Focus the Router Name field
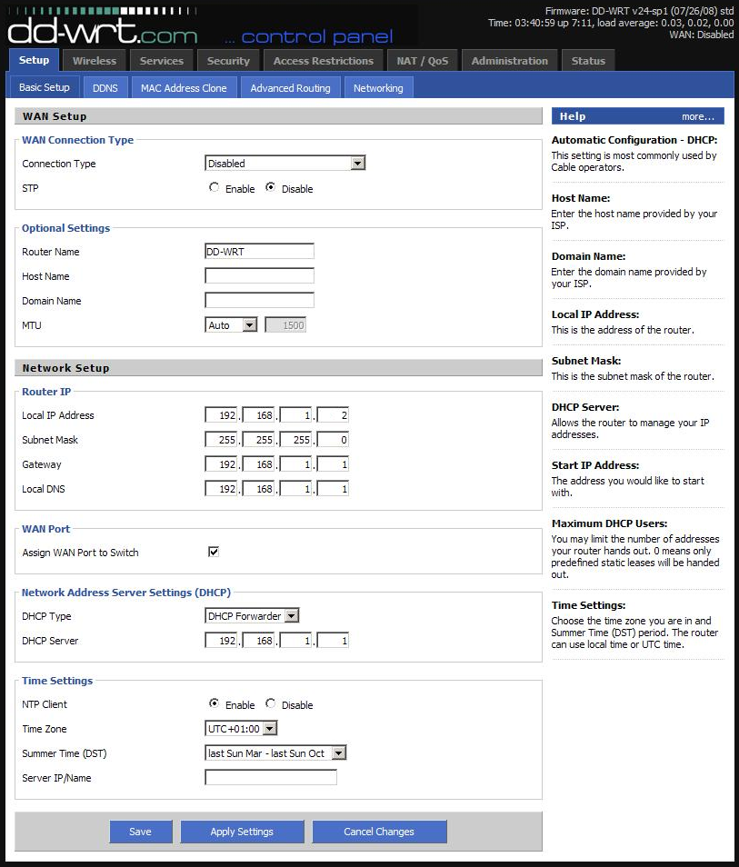The height and width of the screenshot is (867, 739). [259, 251]
